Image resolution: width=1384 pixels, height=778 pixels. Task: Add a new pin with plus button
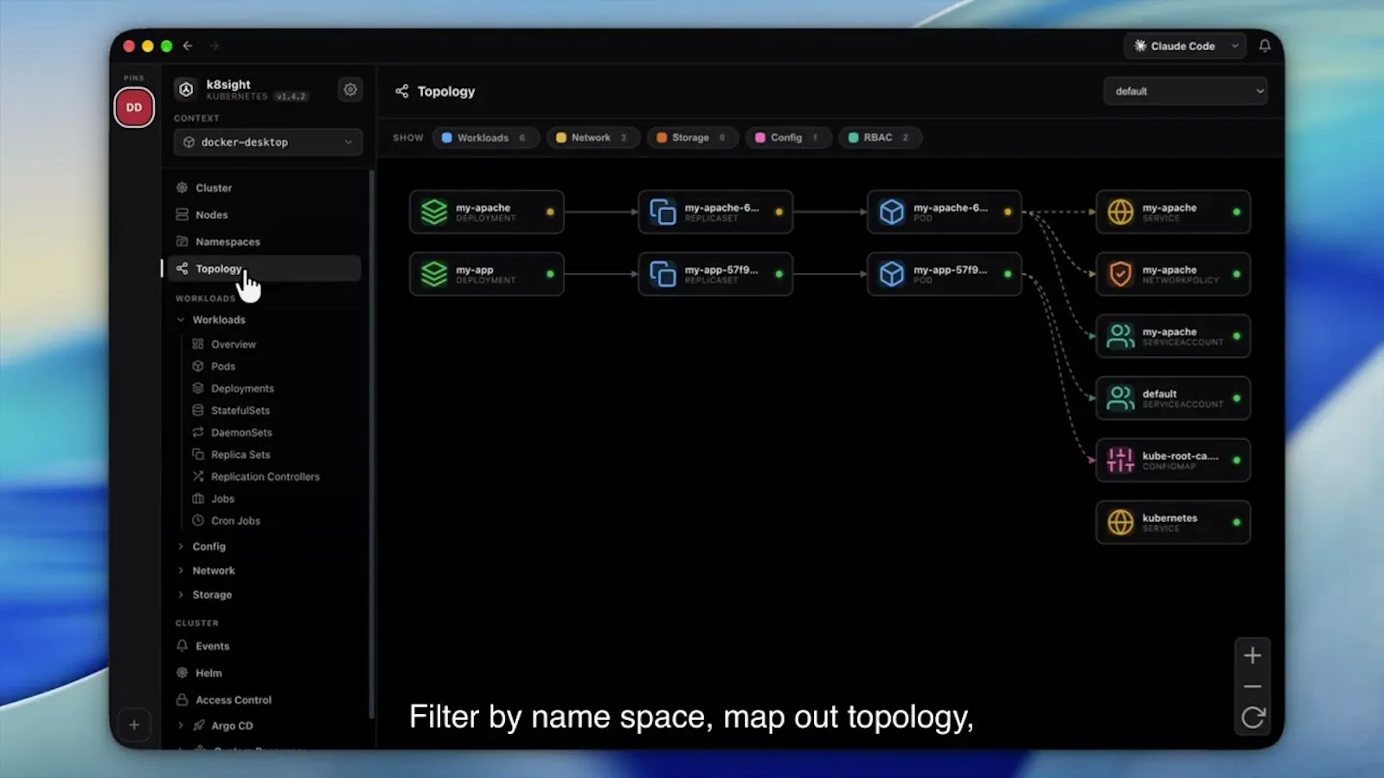click(x=134, y=724)
